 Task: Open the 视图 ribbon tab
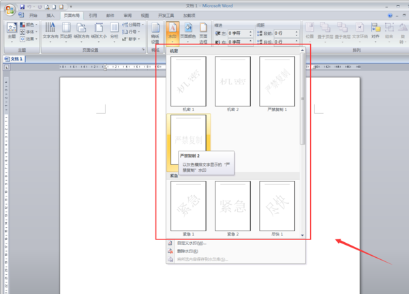pyautogui.click(x=145, y=16)
